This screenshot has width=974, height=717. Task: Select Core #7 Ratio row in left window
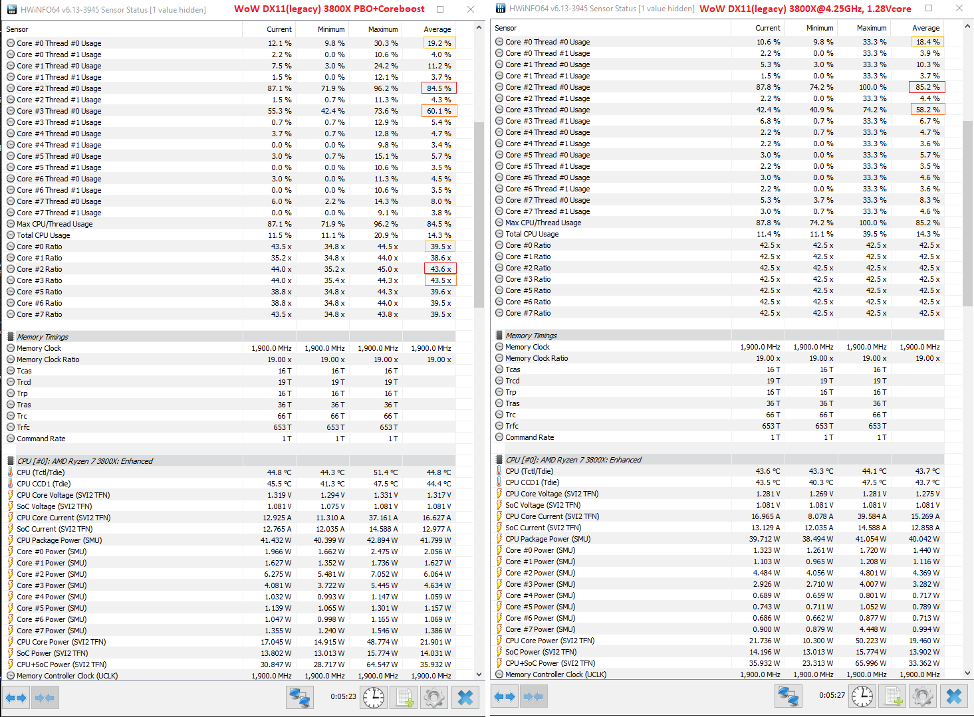(x=229, y=314)
